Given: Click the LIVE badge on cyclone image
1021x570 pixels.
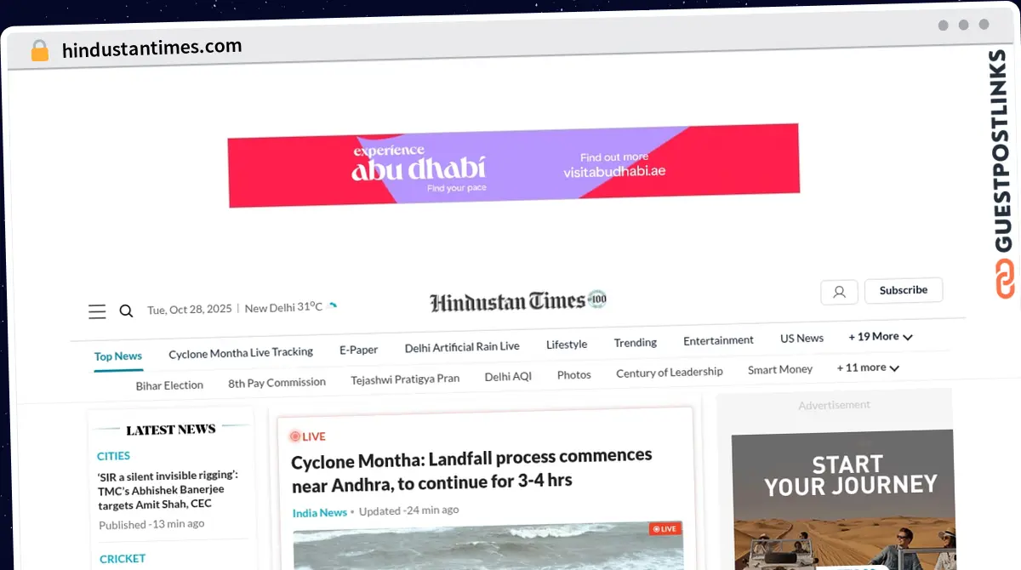Looking at the screenshot, I should click(664, 528).
